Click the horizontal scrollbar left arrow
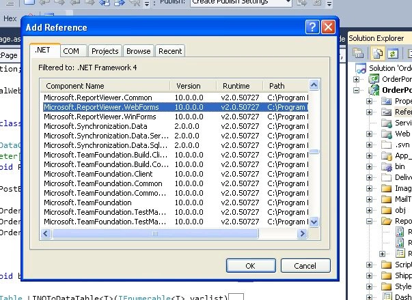Image resolution: width=412 pixels, height=300 pixels. coord(46,233)
